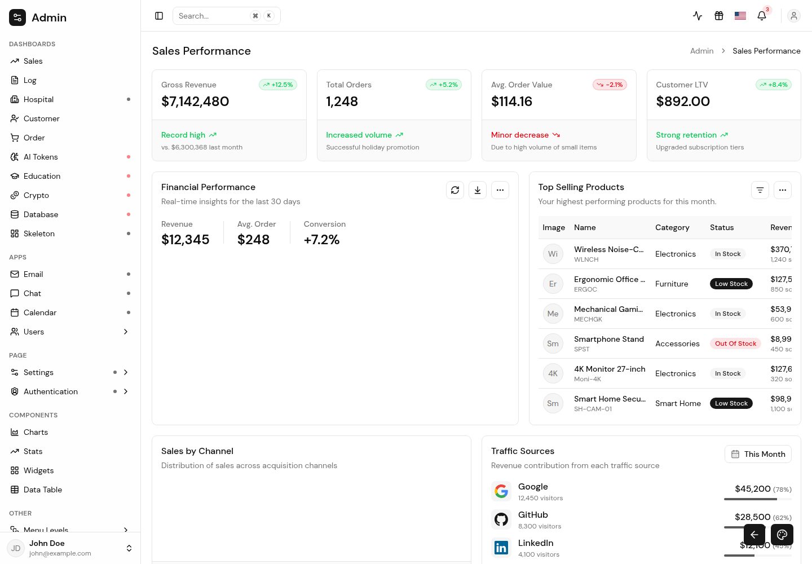The image size is (812, 564).
Task: Open the This Month period dropdown
Action: pos(758,454)
